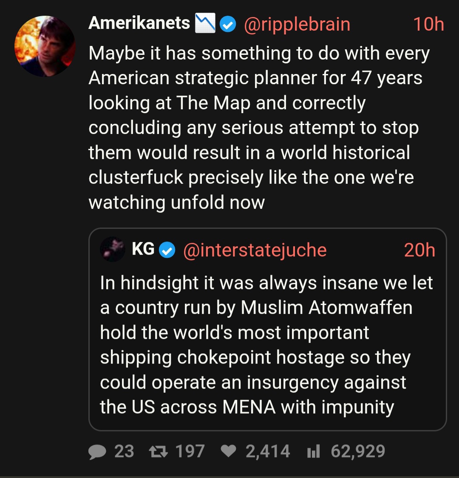
Task: Open Amerikanets' profile picture
Action: (45, 46)
